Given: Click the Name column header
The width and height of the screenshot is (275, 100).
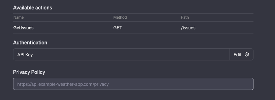Looking at the screenshot, I should click(x=18, y=17).
